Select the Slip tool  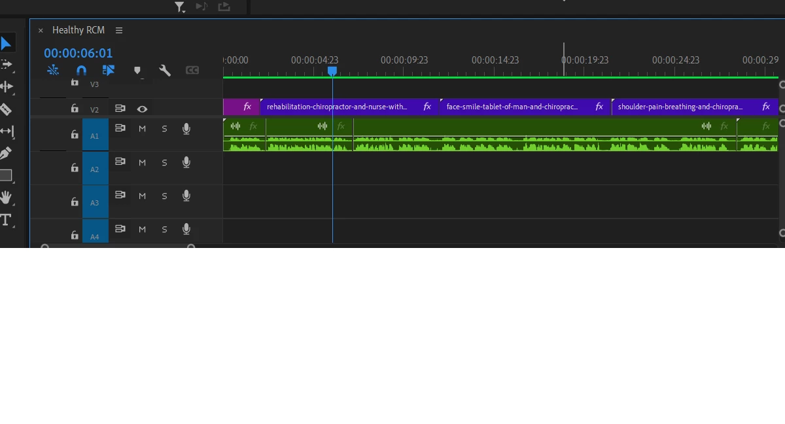(x=6, y=131)
